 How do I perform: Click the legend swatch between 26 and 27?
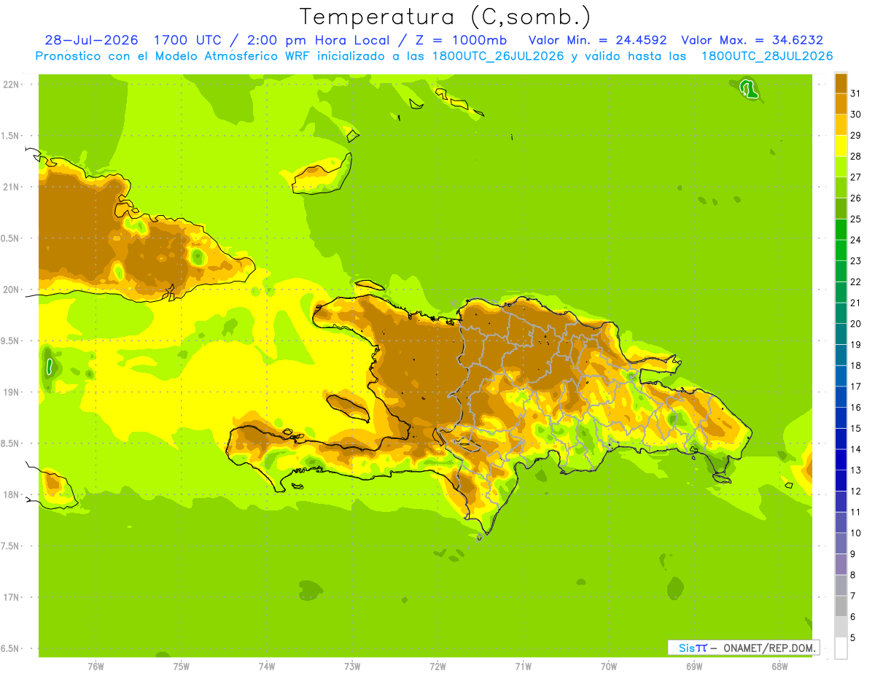[841, 187]
